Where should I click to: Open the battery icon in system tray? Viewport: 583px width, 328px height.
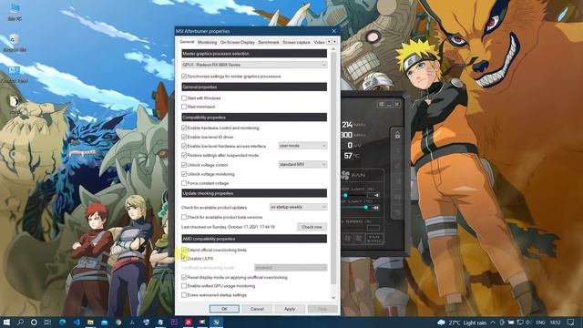511,323
